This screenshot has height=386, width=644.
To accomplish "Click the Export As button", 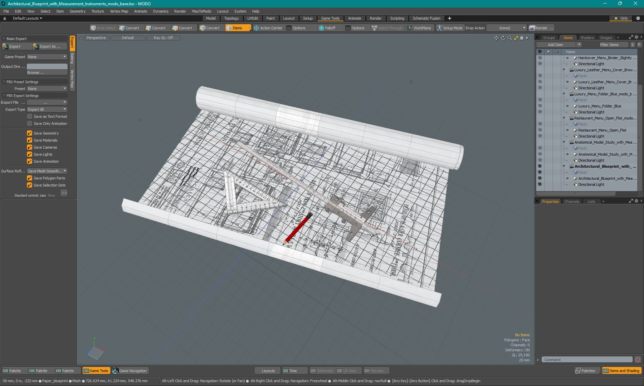I will 50,46.
